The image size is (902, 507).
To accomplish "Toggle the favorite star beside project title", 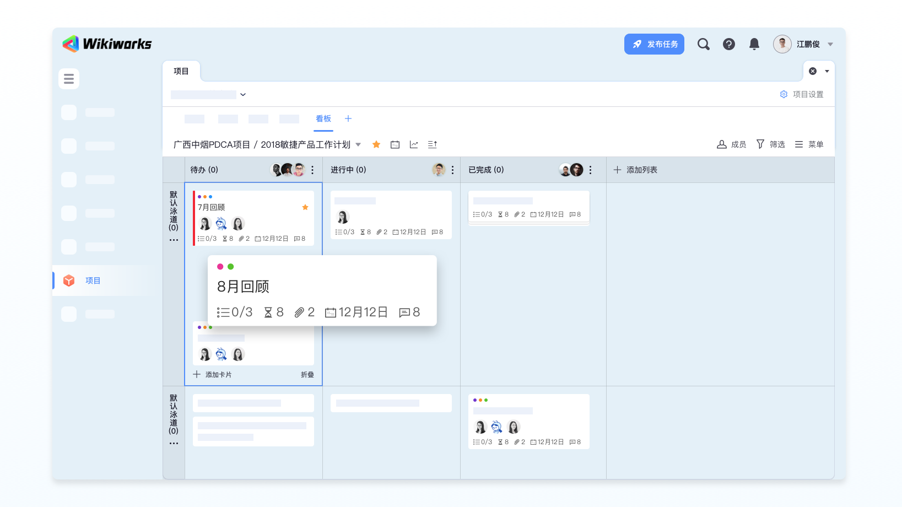I will pos(376,144).
